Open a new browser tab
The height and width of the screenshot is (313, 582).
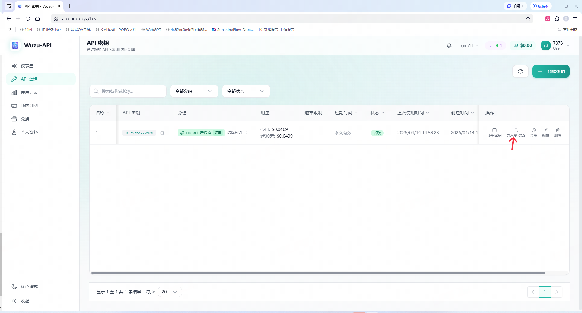point(70,6)
